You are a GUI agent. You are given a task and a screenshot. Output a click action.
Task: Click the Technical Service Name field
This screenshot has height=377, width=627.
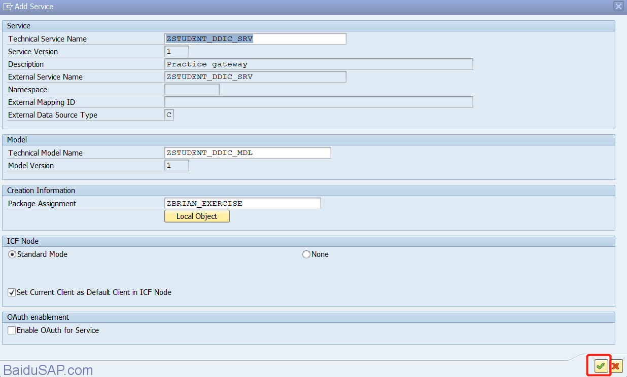(x=255, y=39)
